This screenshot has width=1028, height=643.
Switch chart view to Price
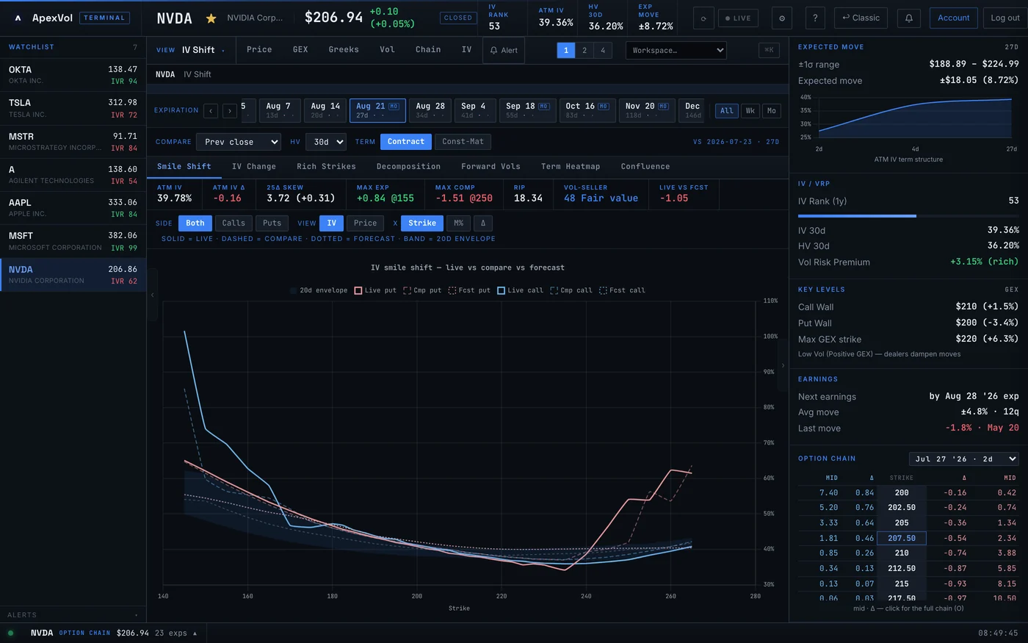click(365, 223)
